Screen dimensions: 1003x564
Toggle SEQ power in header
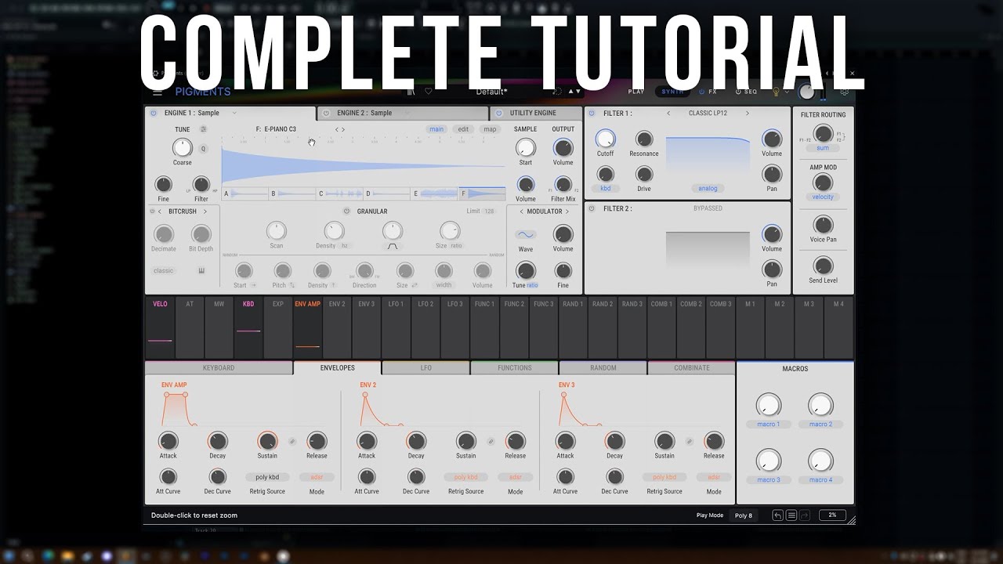737,92
